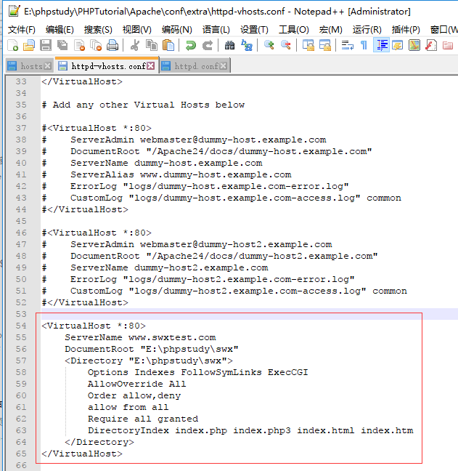The image size is (458, 471).
Task: Click the Save All toolbar icon
Action: tap(62, 45)
